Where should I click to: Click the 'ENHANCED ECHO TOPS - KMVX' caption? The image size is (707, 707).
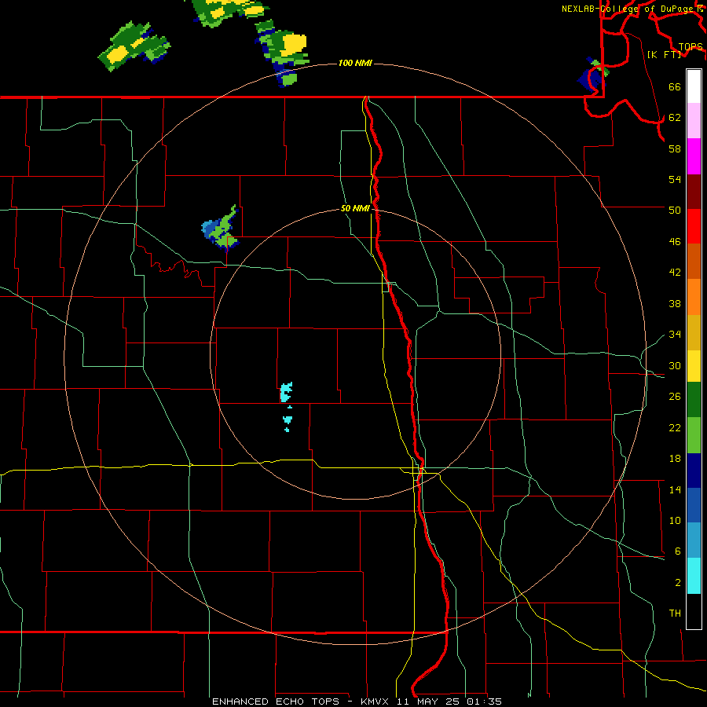[x=300, y=702]
